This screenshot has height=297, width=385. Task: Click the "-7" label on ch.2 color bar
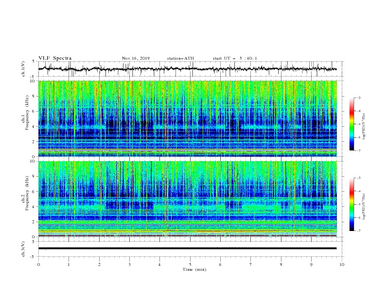(359, 231)
